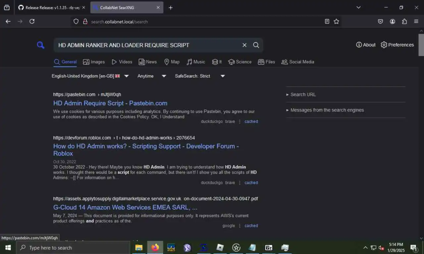Open cached version of devforum result
Image resolution: width=424 pixels, height=254 pixels.
click(251, 183)
